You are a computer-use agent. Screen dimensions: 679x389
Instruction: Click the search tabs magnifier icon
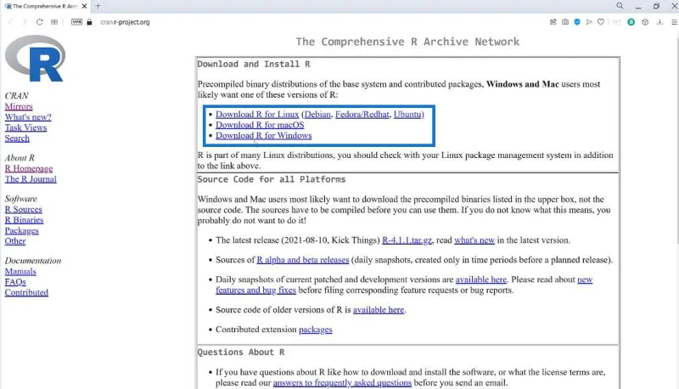tap(620, 6)
